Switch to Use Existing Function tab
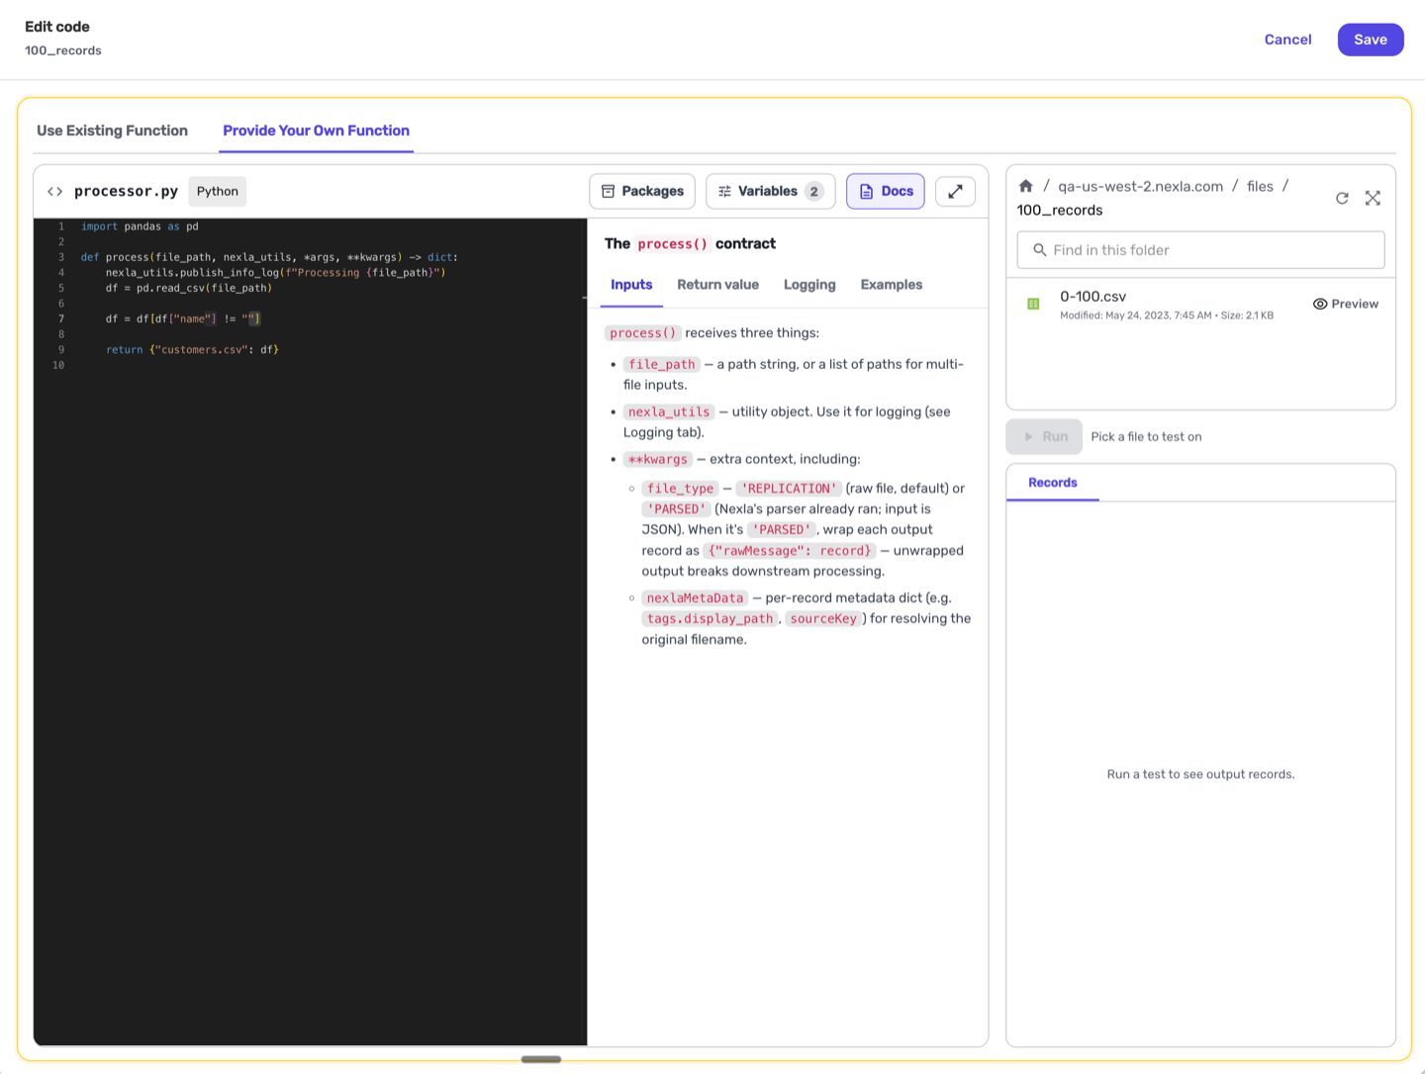 [x=112, y=131]
